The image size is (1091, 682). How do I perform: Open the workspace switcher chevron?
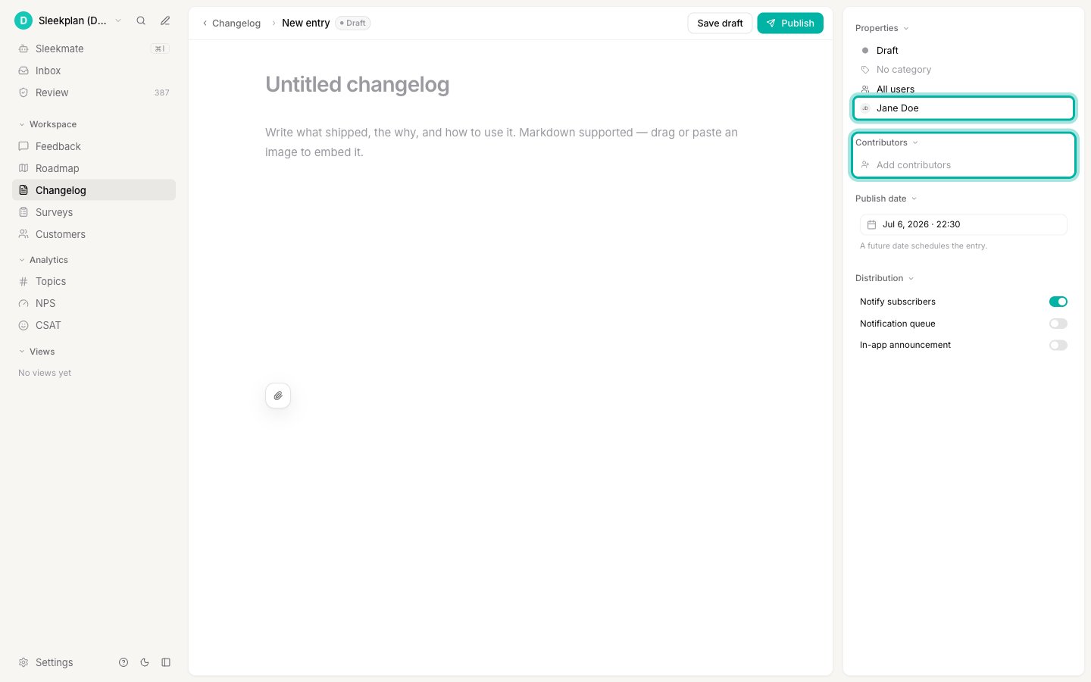point(118,20)
